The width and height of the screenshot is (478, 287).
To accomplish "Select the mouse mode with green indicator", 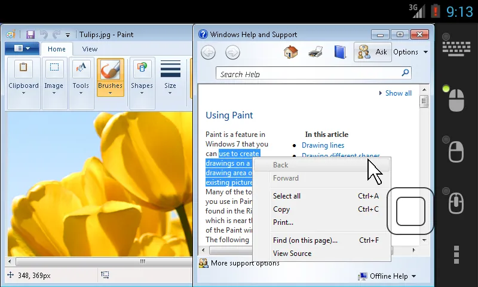I will tap(456, 100).
